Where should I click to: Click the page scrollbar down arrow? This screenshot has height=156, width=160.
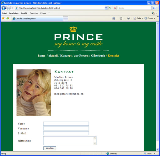pyautogui.click(x=157, y=149)
